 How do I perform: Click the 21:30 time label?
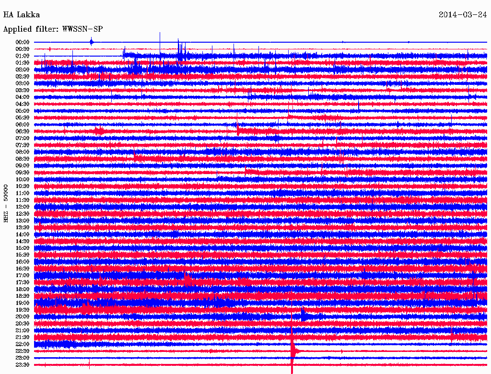pos(23,337)
